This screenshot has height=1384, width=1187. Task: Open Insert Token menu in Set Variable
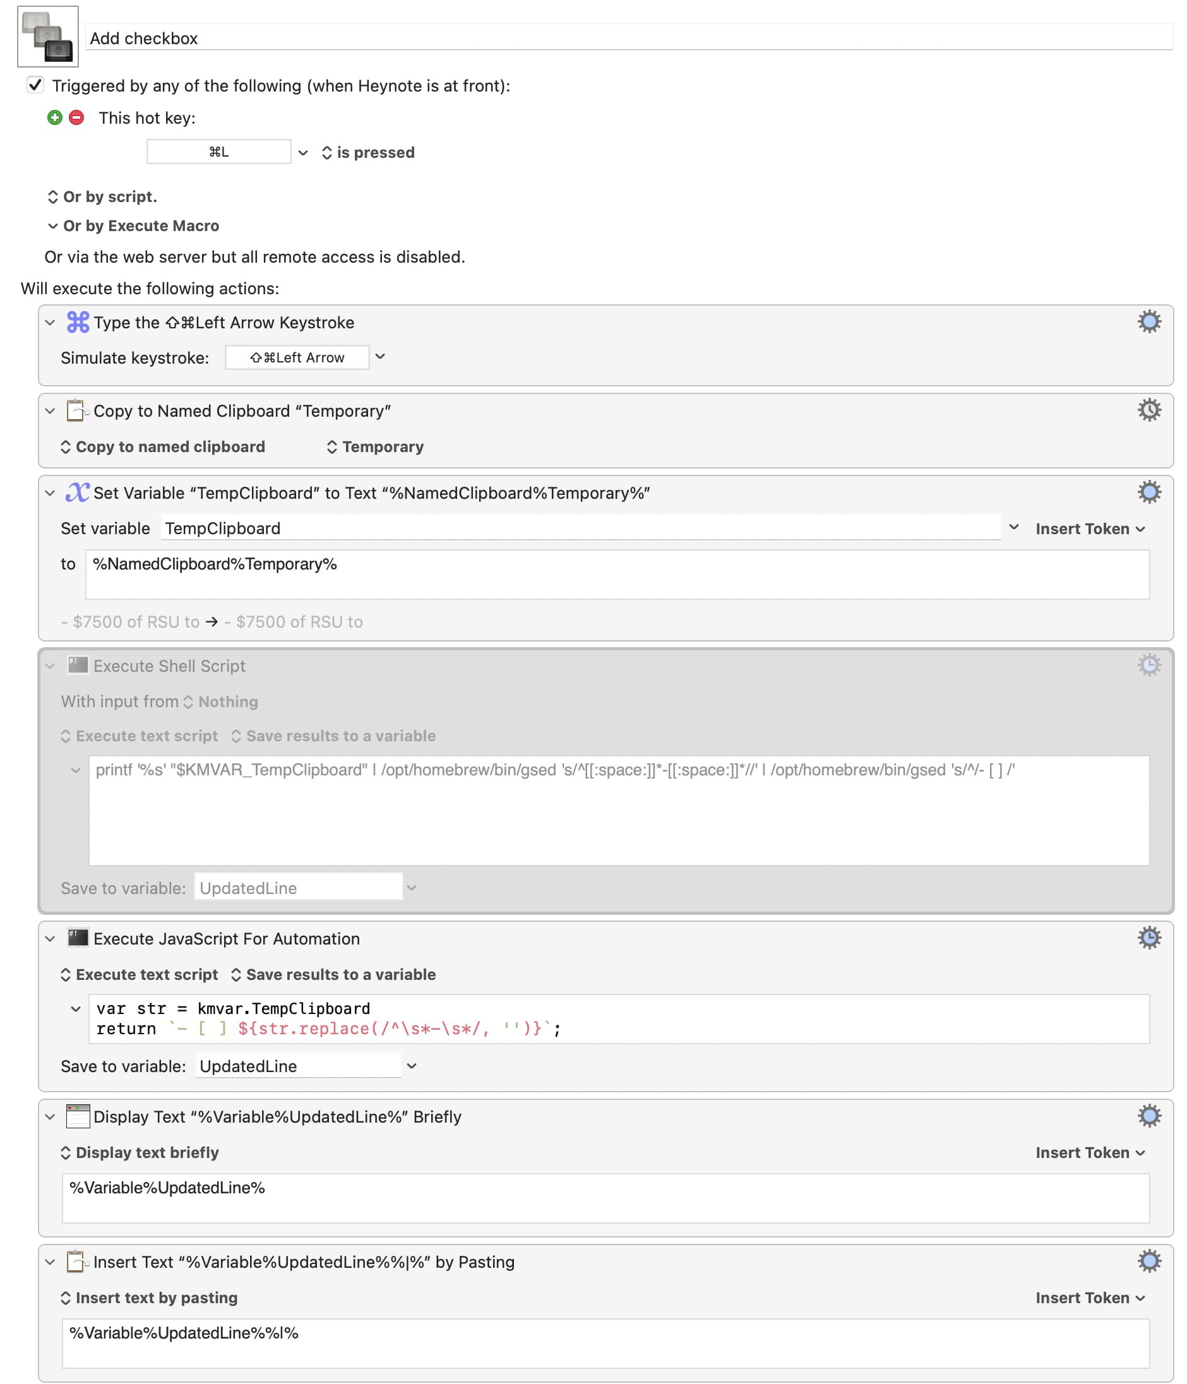(x=1090, y=528)
